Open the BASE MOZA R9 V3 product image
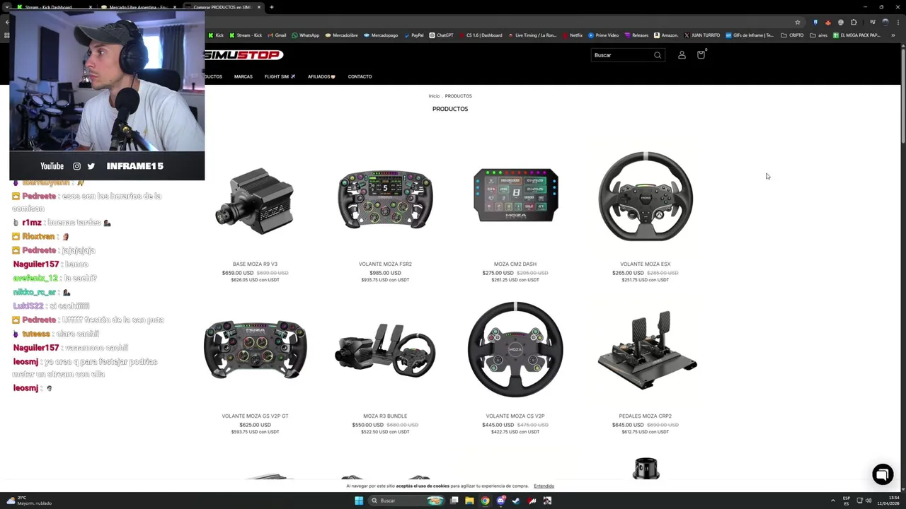Viewport: 906px width, 509px height. coord(255,200)
